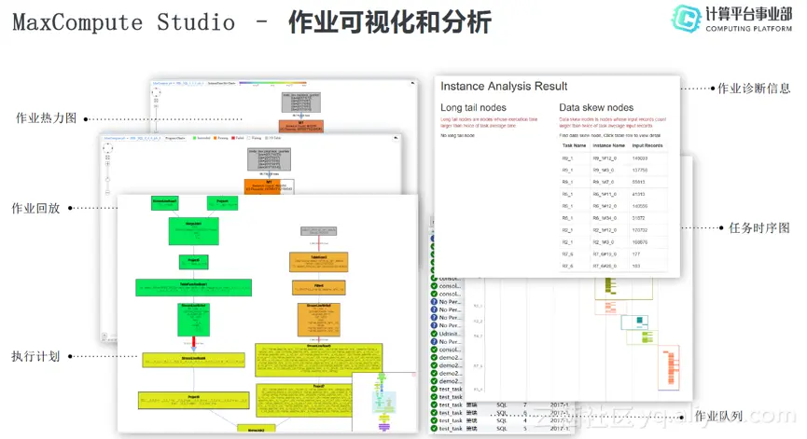807x439 pixels.
Task: Click the teal task block in the timeline chart
Action: (x=639, y=322)
